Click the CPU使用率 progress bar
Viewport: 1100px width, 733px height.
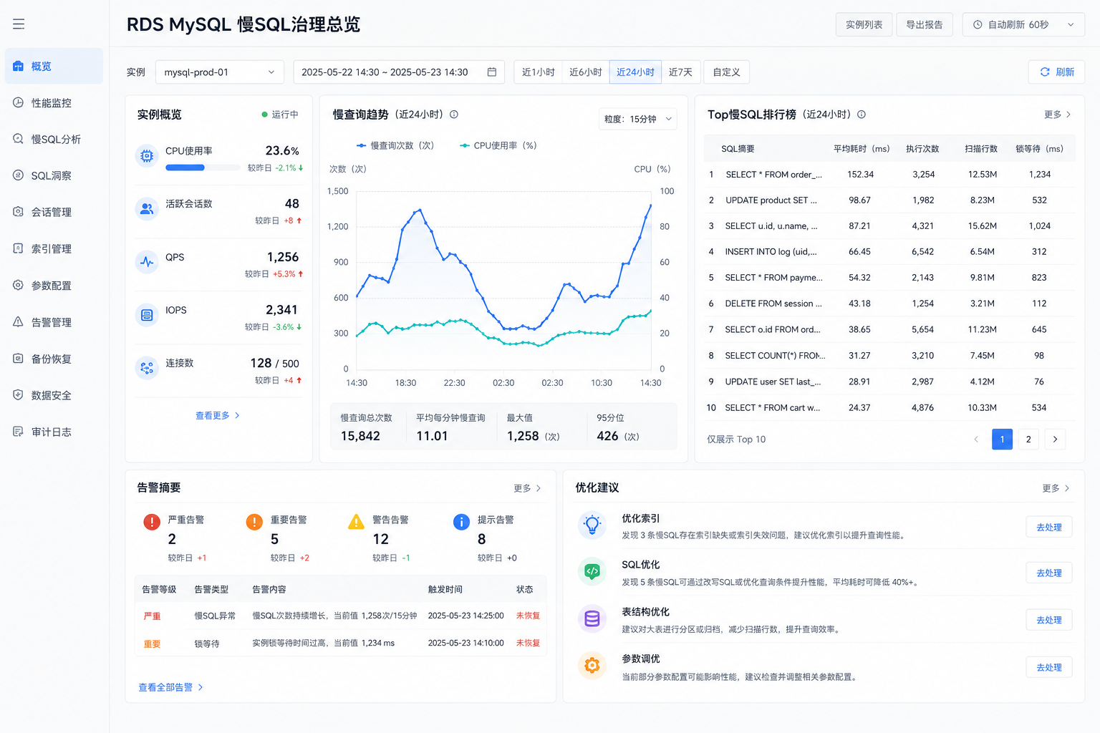click(x=203, y=168)
